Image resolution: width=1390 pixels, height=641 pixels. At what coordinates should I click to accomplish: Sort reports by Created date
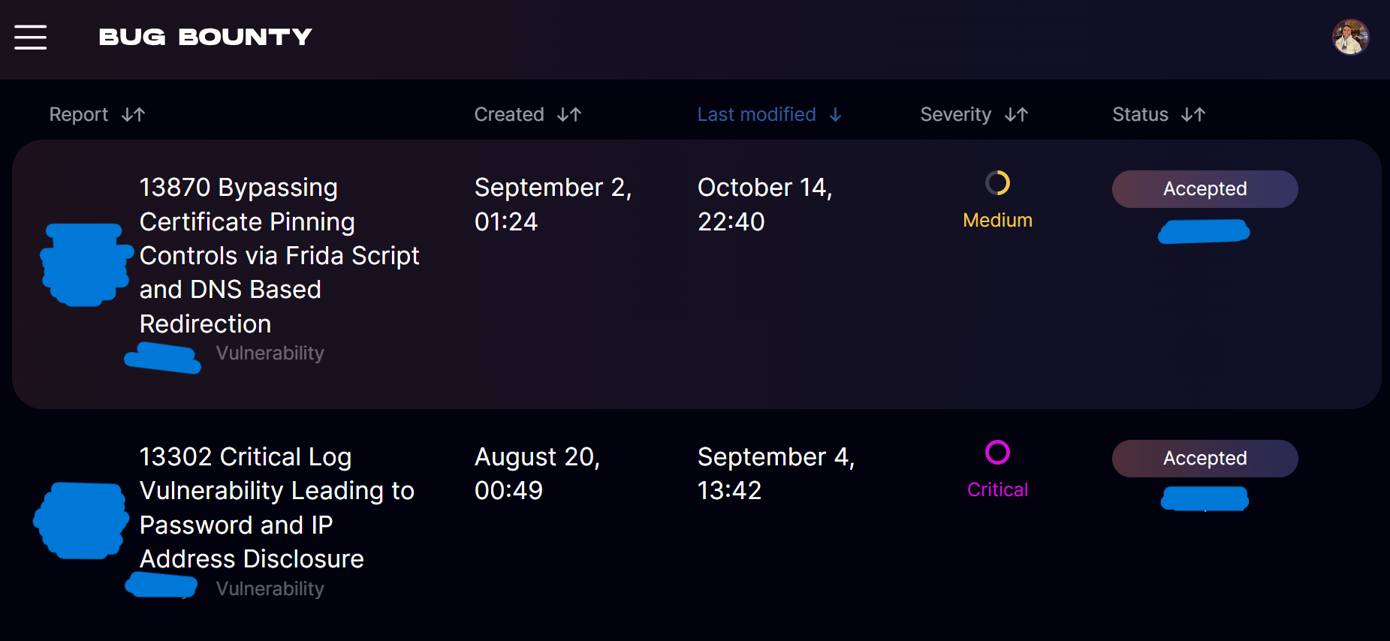pyautogui.click(x=509, y=115)
